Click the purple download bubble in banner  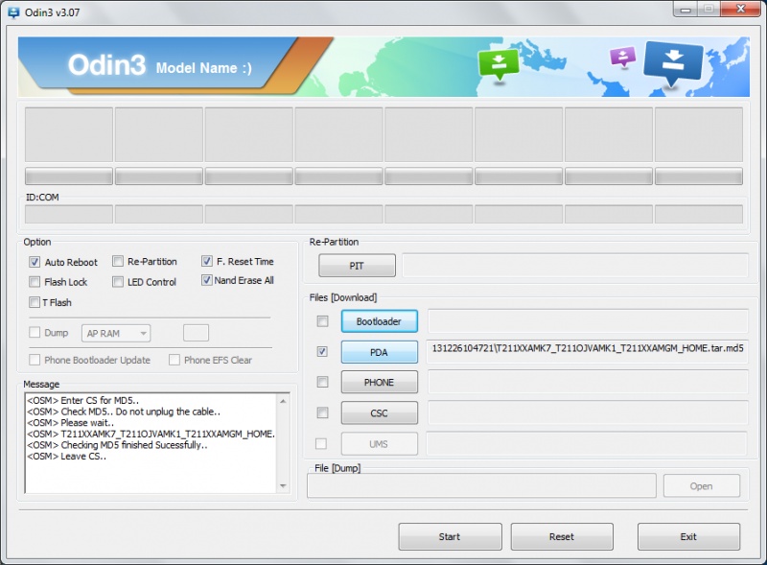(622, 57)
